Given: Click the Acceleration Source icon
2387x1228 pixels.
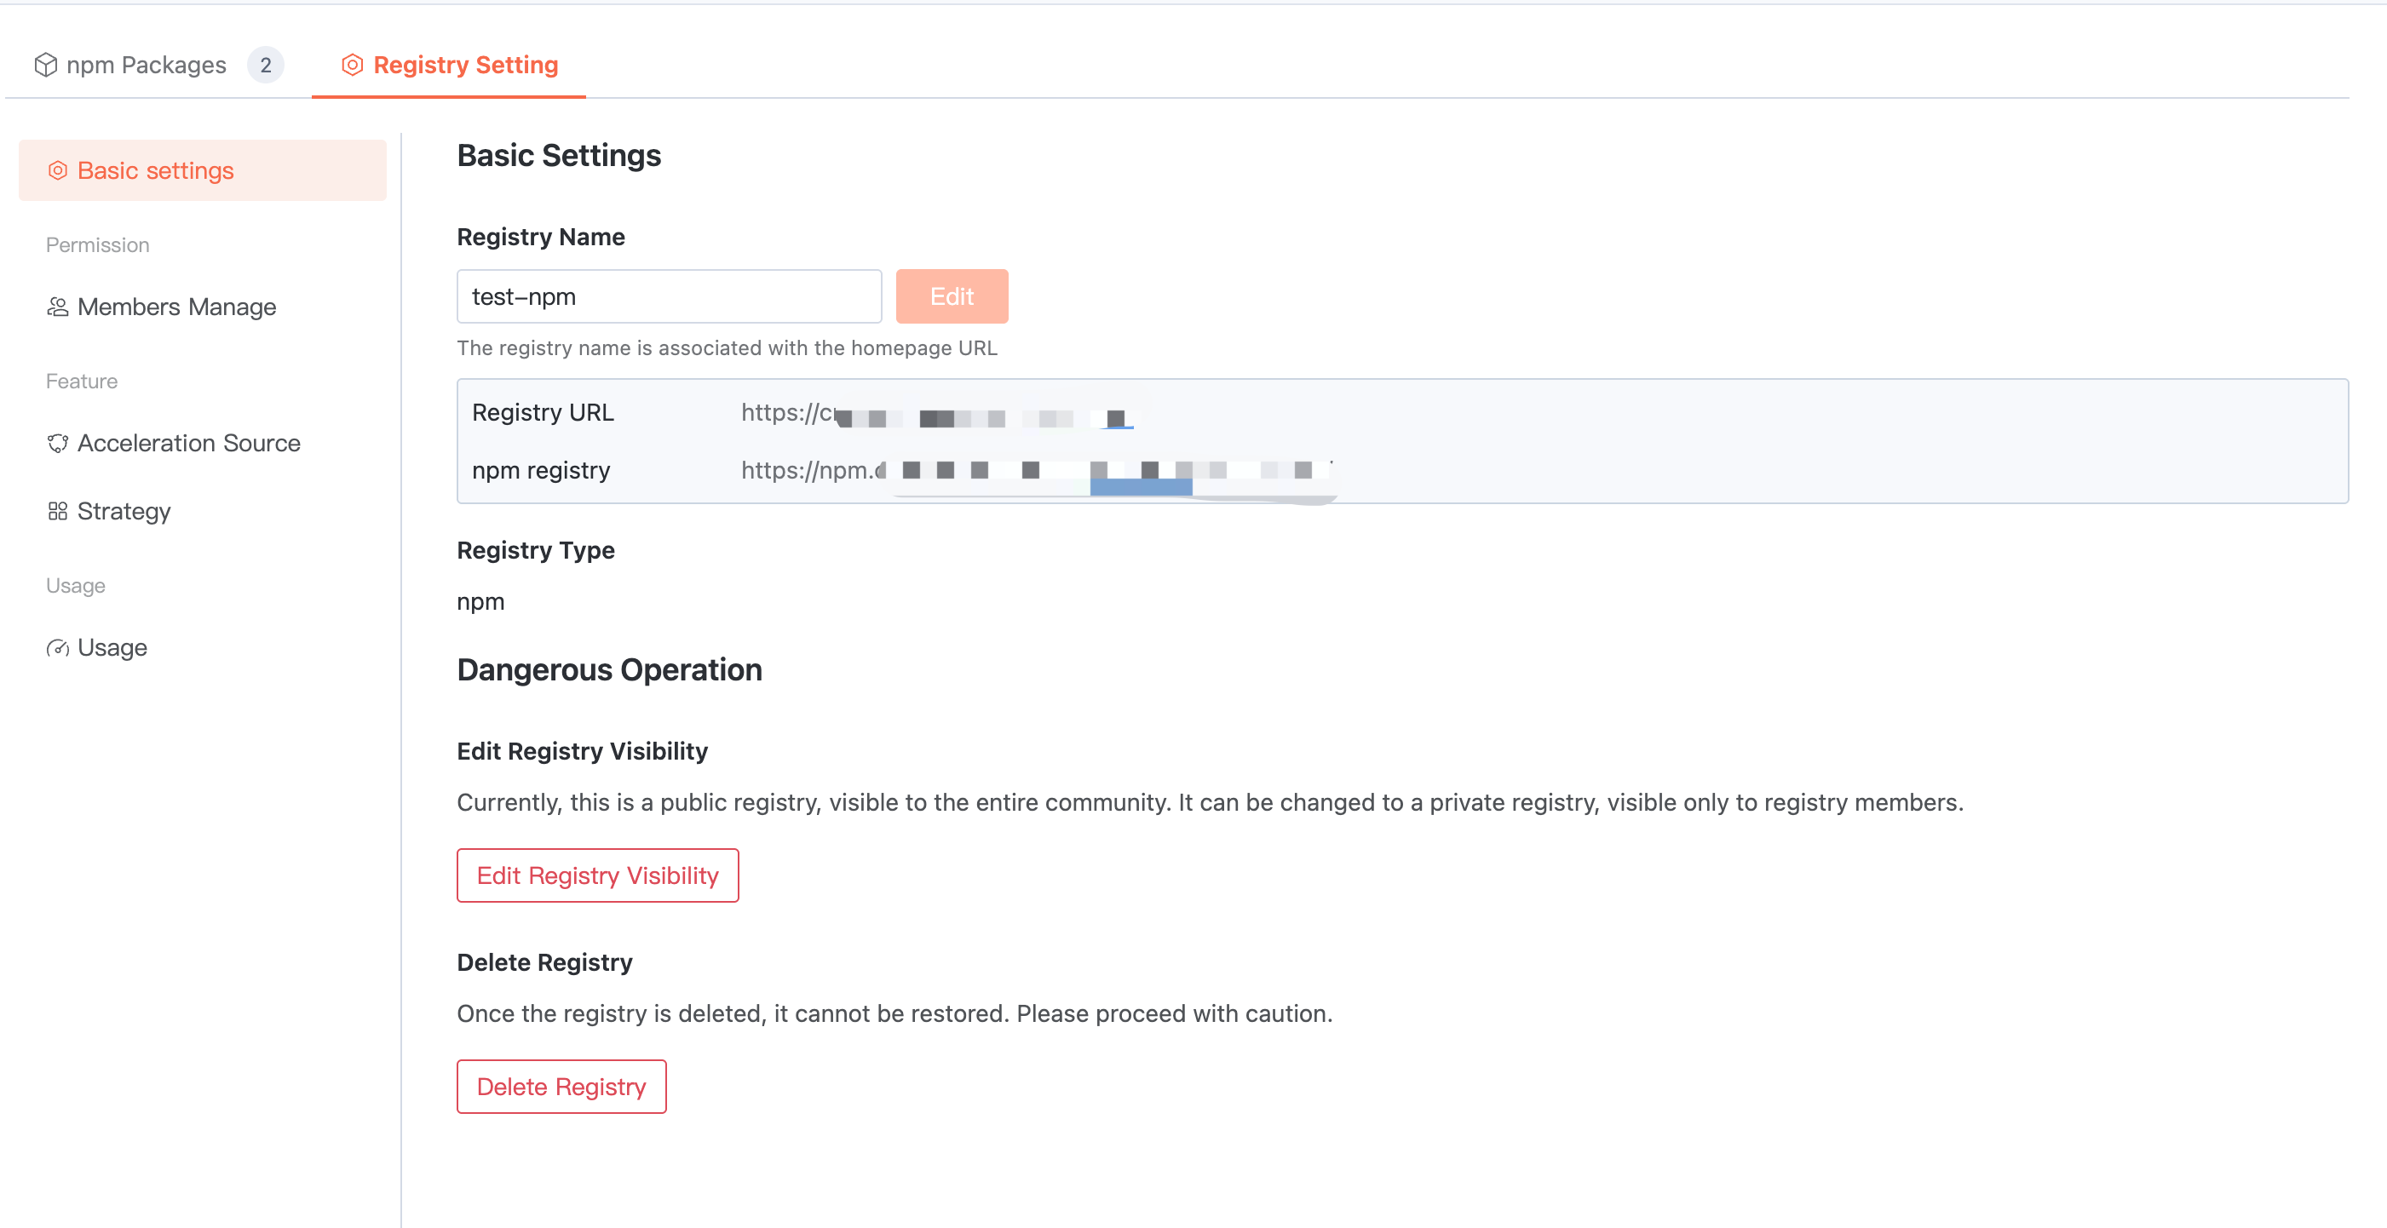Looking at the screenshot, I should 57,443.
